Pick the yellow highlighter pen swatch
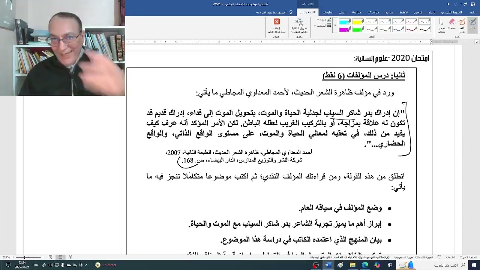Viewport: 480px width, 270px height. click(x=358, y=22)
